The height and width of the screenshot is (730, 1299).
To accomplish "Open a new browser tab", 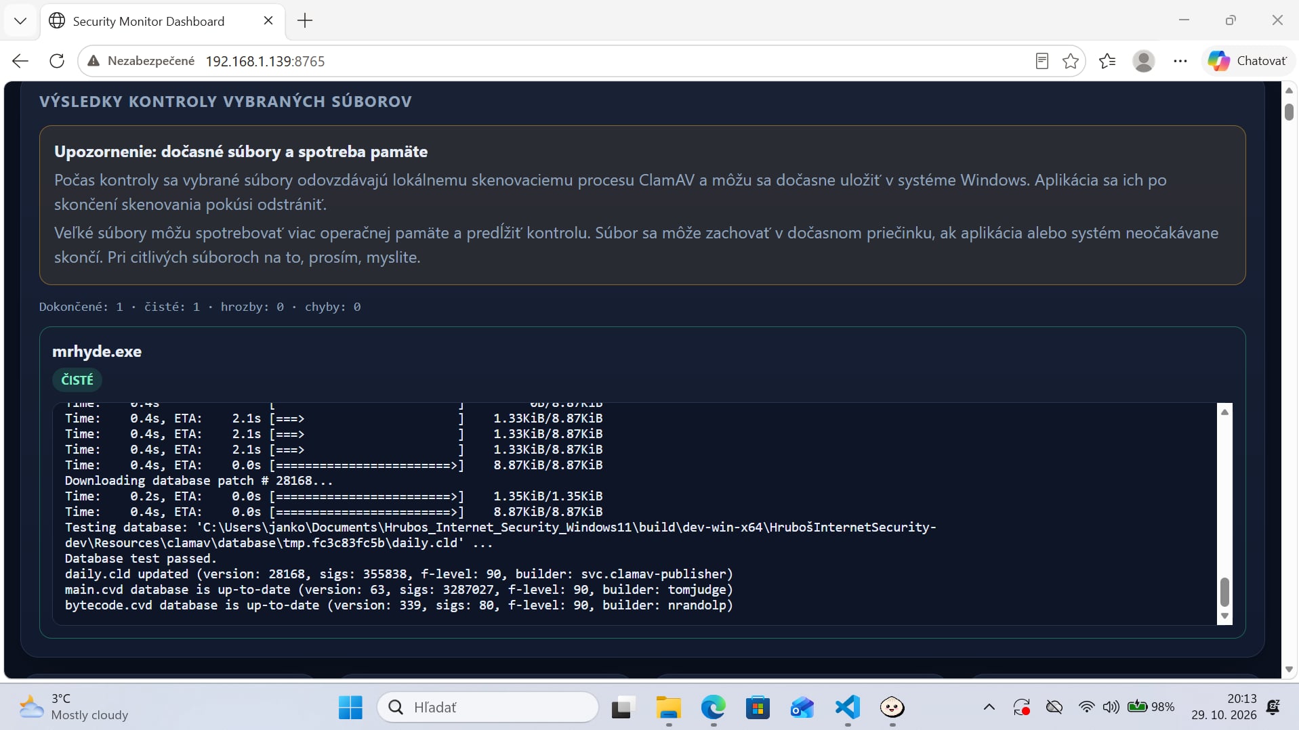I will pos(305,20).
